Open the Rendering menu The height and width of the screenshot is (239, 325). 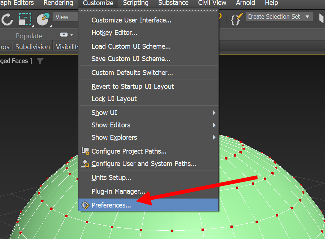[58, 3]
